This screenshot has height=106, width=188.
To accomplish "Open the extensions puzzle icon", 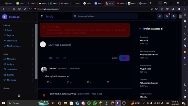I will click(173, 9).
